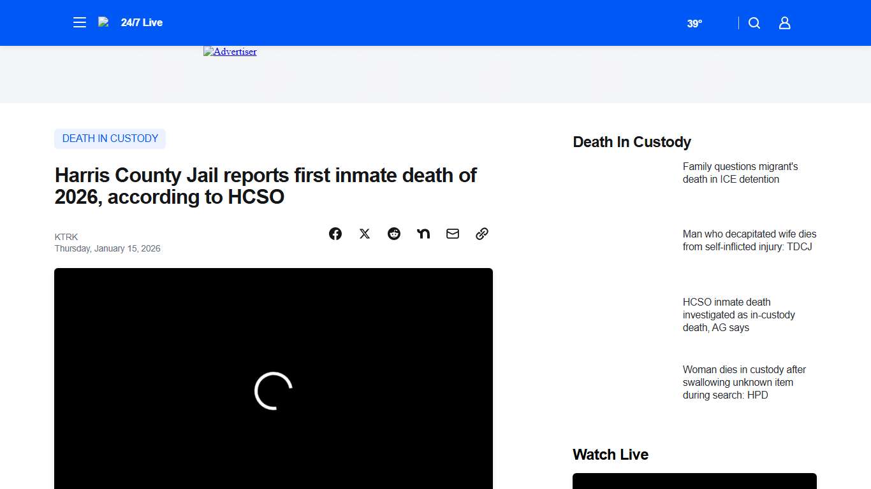Open the search icon
871x489 pixels.
pyautogui.click(x=754, y=22)
